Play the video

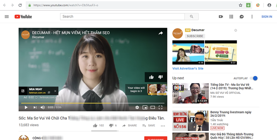(x=26, y=107)
